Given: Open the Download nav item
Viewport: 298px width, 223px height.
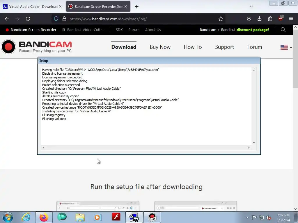Looking at the screenshot, I should point(124,47).
